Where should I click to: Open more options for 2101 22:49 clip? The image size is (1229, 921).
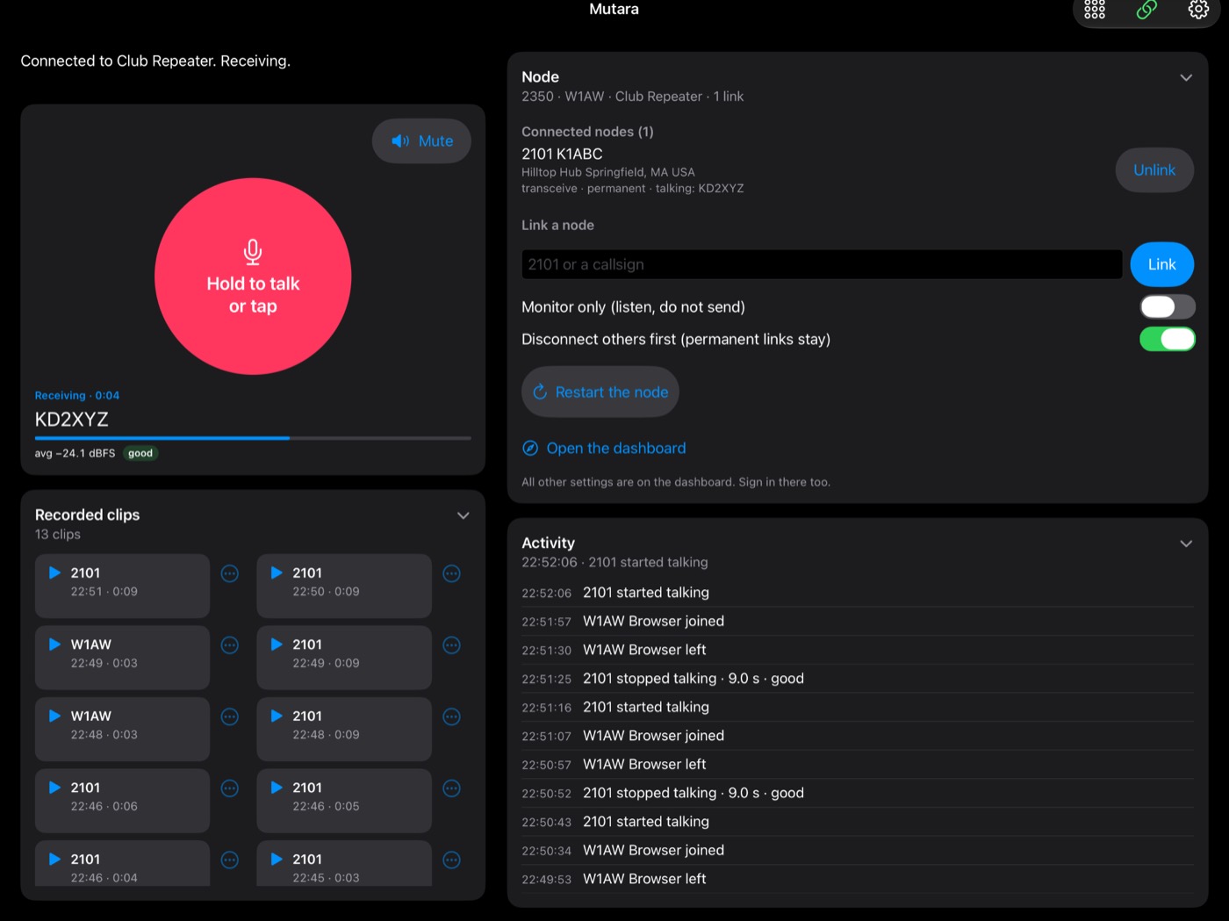click(x=452, y=645)
